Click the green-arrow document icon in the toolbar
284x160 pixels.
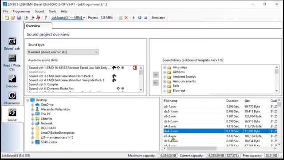click(26, 18)
